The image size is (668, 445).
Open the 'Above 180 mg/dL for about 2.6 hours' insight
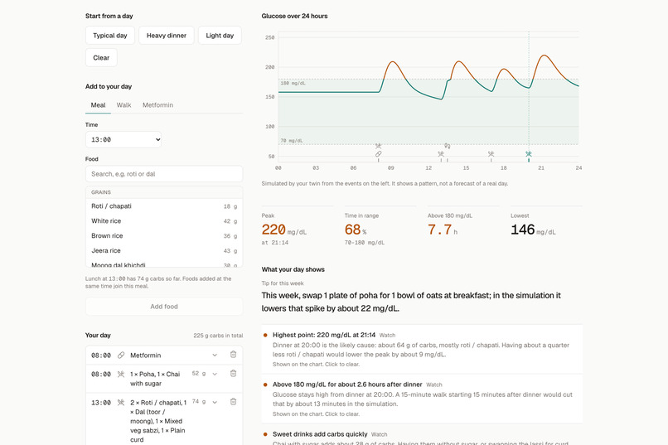click(422, 399)
